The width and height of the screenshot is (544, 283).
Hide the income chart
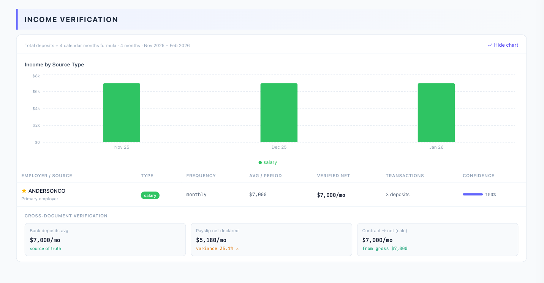(x=503, y=45)
